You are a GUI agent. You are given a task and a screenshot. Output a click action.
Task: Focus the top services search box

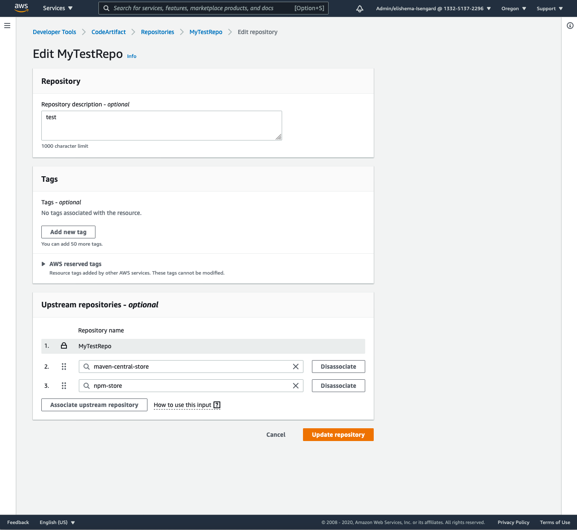pos(213,8)
